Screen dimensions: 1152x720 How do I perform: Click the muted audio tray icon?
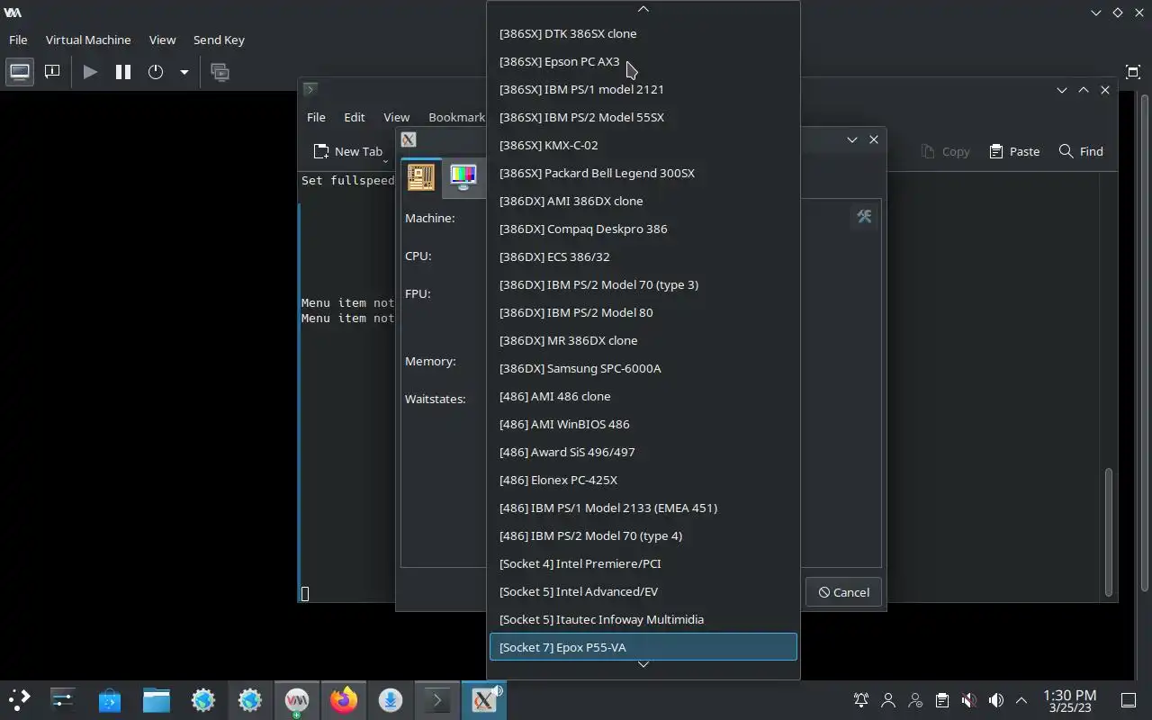968,700
